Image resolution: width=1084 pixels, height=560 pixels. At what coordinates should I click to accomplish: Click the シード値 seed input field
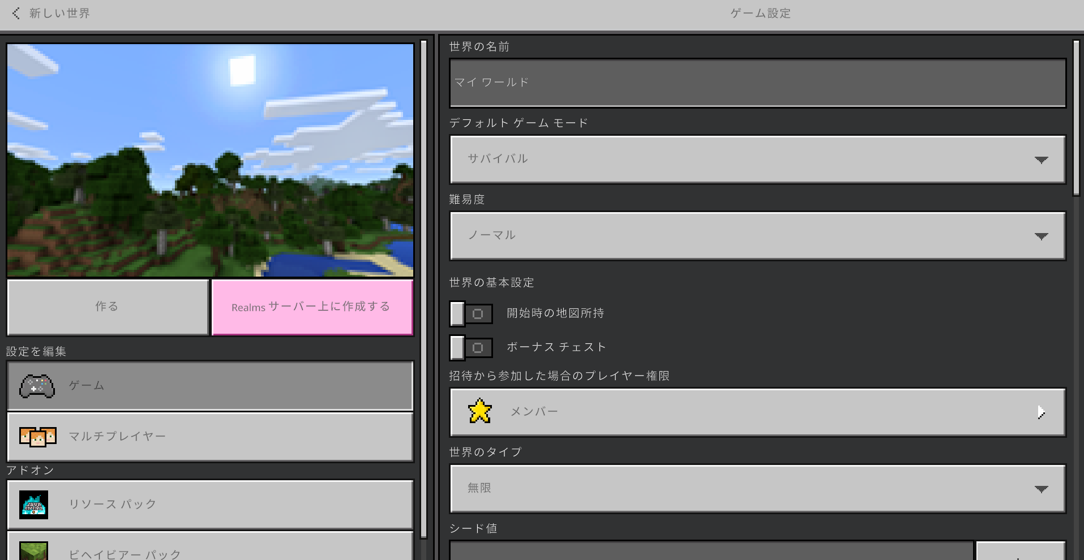point(711,550)
